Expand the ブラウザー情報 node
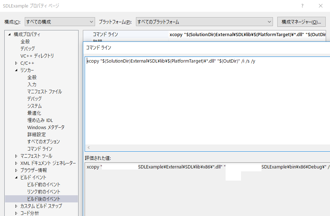This screenshot has height=216, width=330. (x=16, y=170)
